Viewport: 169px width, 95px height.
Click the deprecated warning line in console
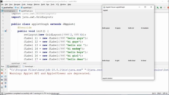click(x=50, y=73)
